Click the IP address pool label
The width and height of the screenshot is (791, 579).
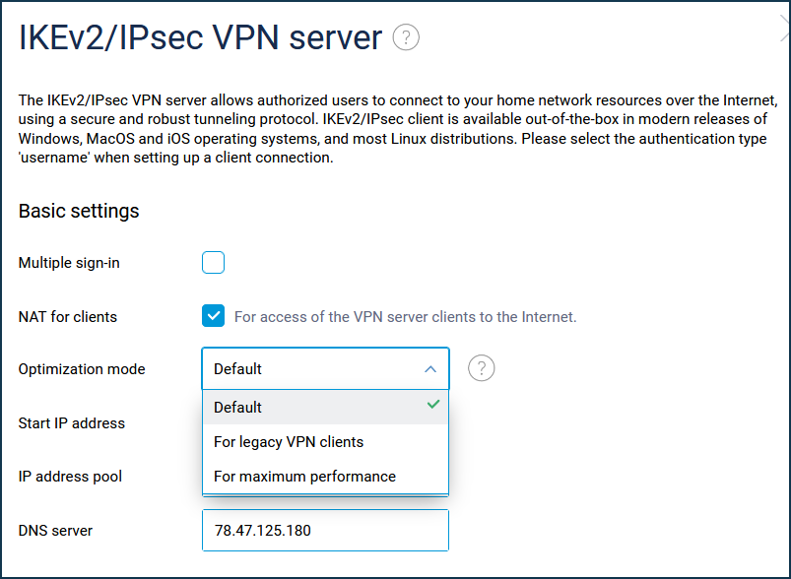[70, 477]
